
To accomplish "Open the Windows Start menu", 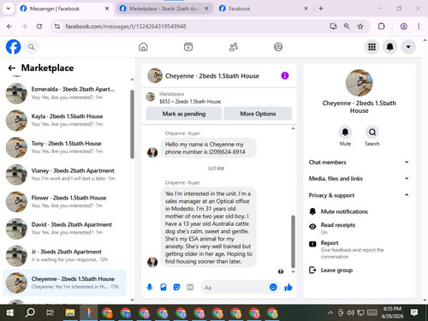I will pos(10,312).
